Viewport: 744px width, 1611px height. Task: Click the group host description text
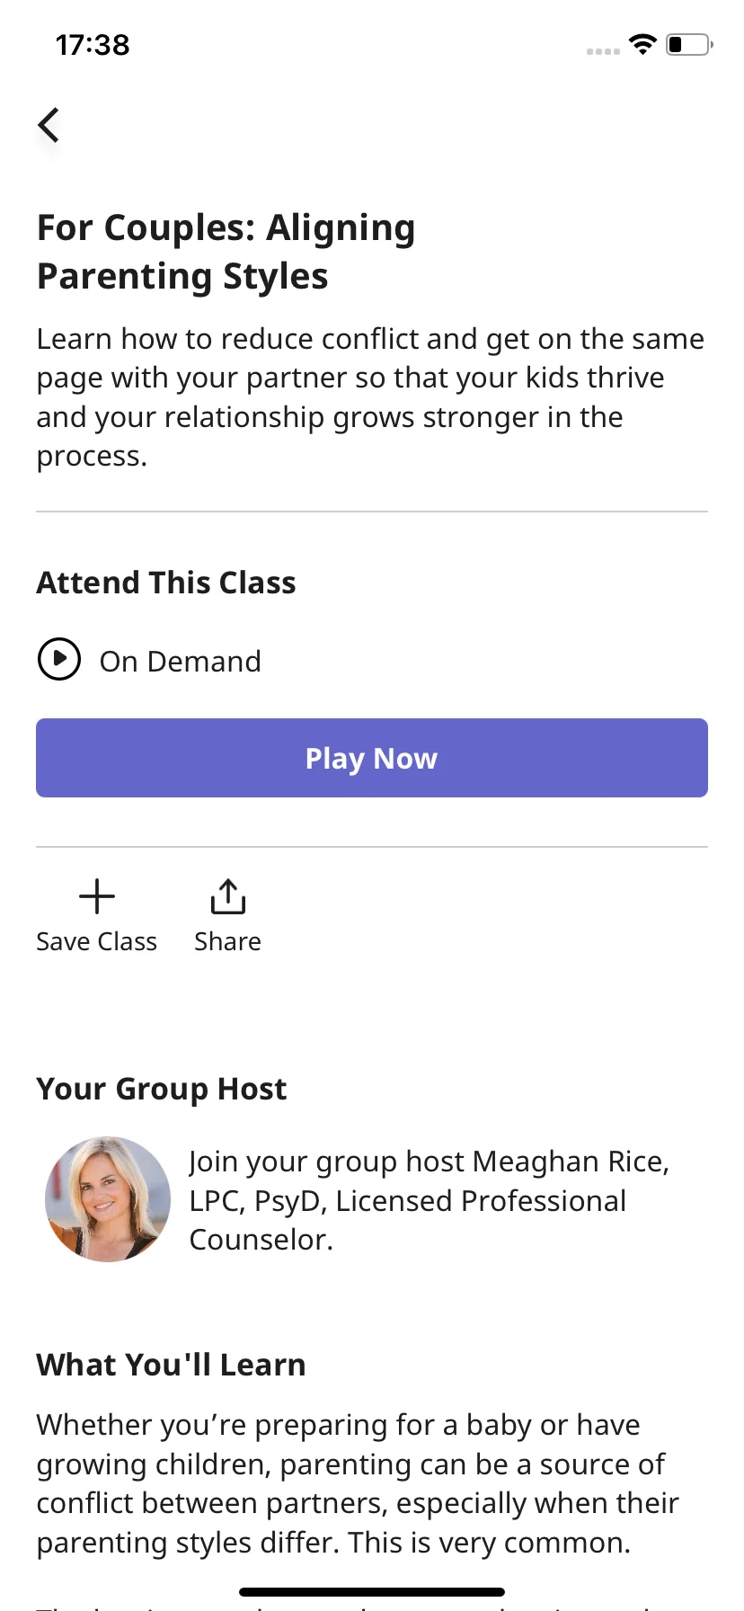click(x=430, y=1200)
